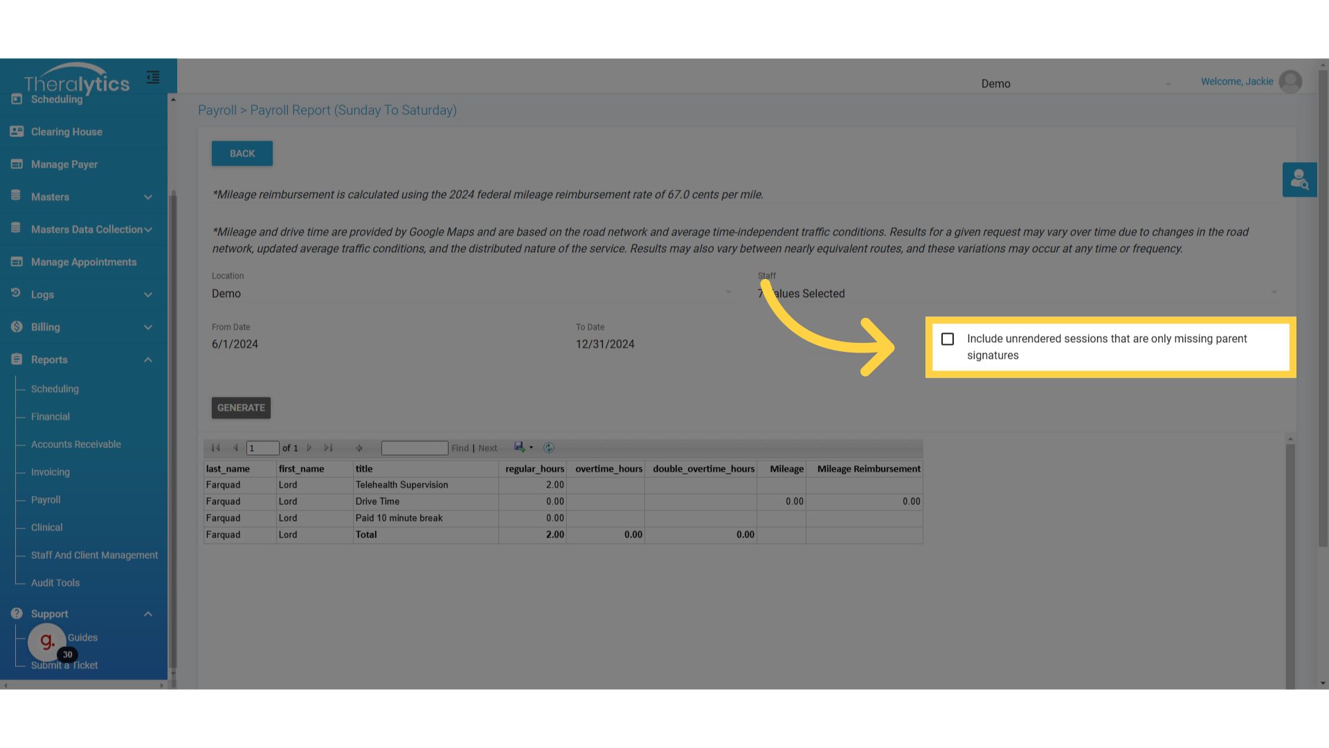The width and height of the screenshot is (1329, 748).
Task: Open the user search side widget
Action: pos(1299,180)
